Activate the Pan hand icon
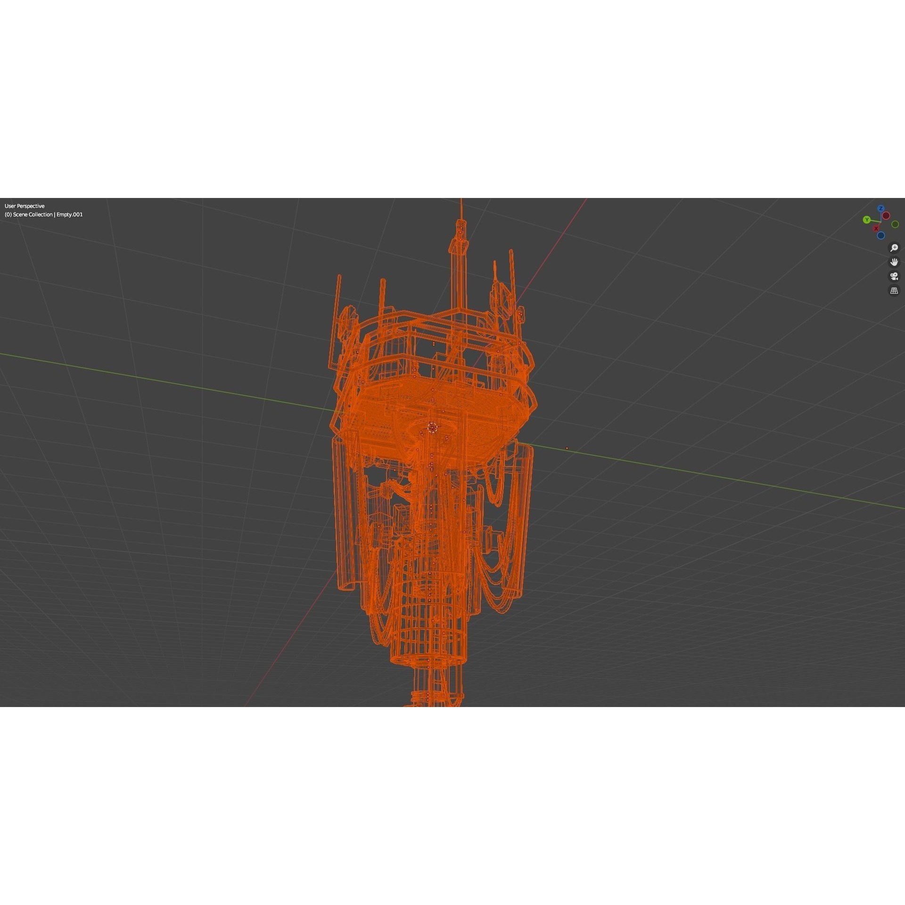Image resolution: width=905 pixels, height=905 pixels. click(894, 263)
